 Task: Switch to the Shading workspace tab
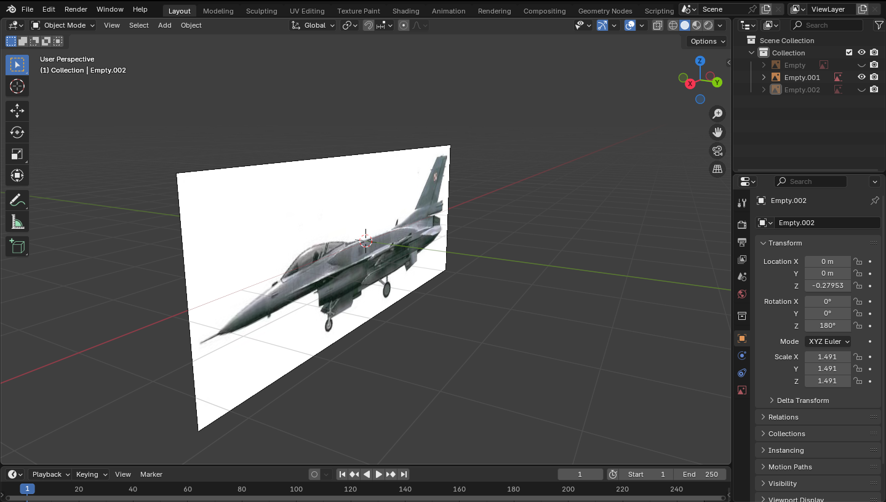pyautogui.click(x=406, y=11)
